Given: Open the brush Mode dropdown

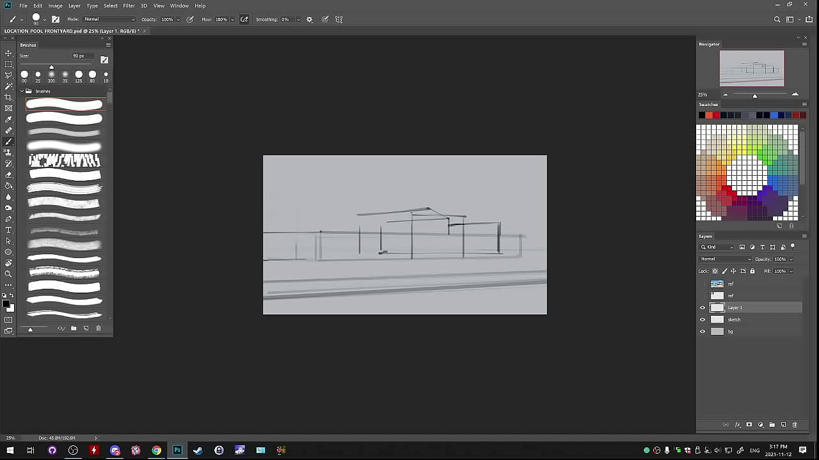Looking at the screenshot, I should point(109,19).
